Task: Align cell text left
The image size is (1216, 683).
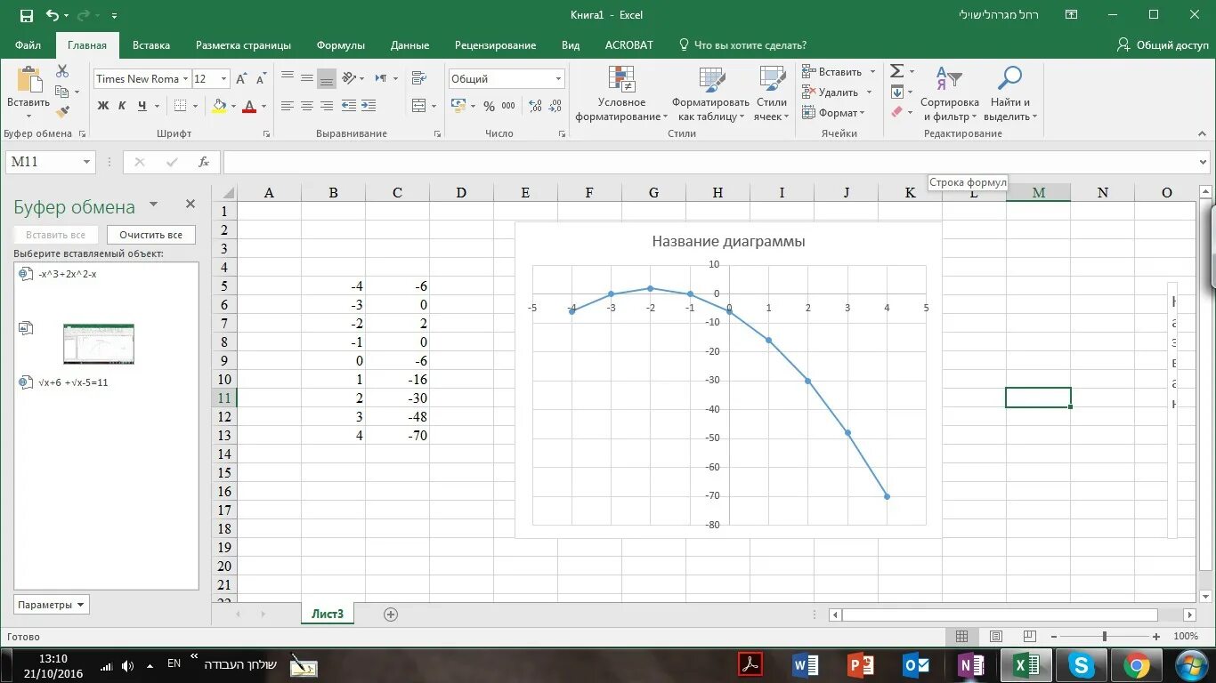Action: click(x=288, y=106)
